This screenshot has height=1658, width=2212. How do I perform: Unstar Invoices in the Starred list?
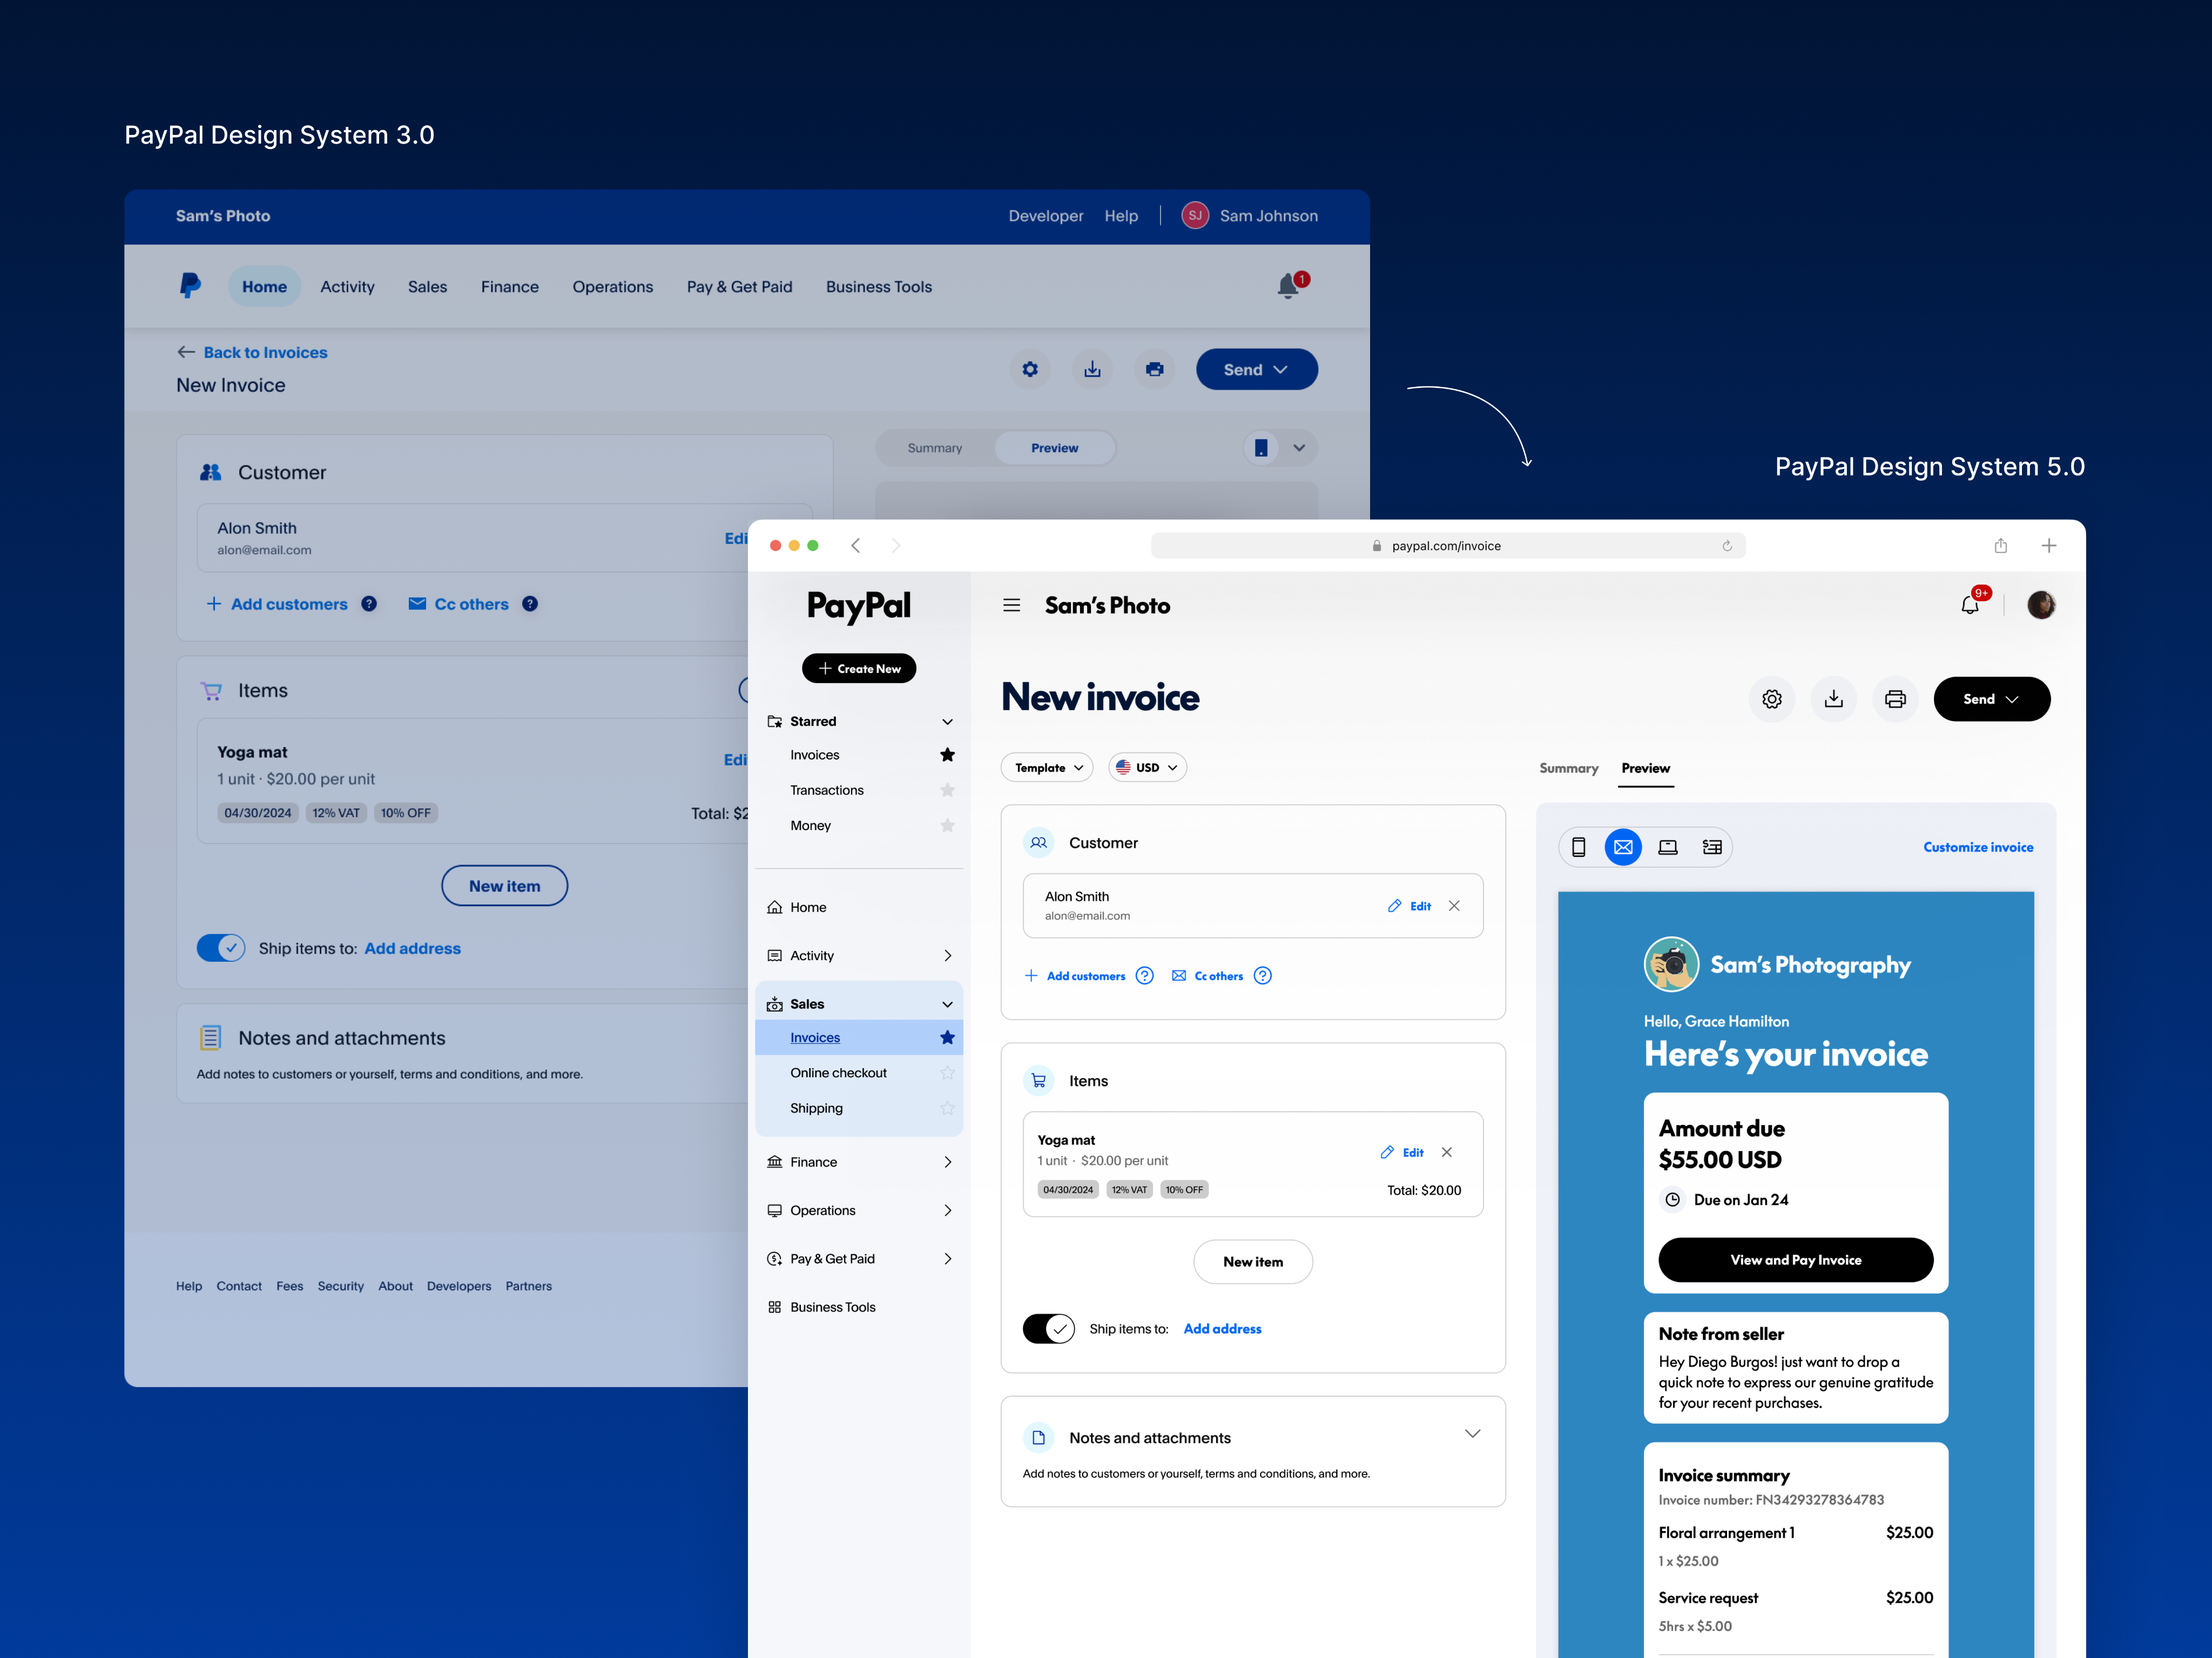[947, 755]
